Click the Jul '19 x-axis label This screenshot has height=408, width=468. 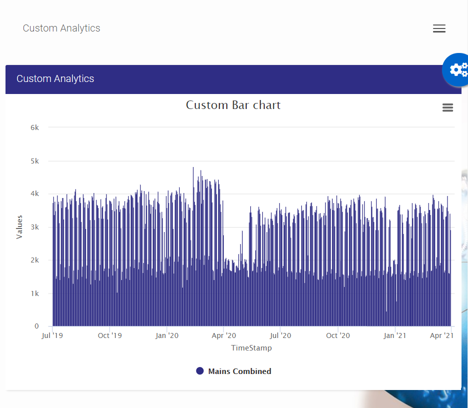[x=52, y=335]
